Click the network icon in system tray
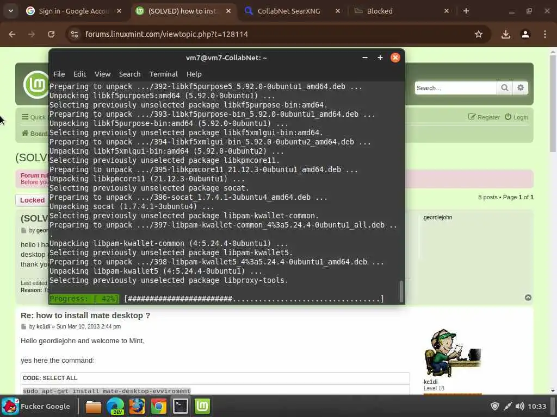The height and width of the screenshot is (417, 557). [508, 406]
